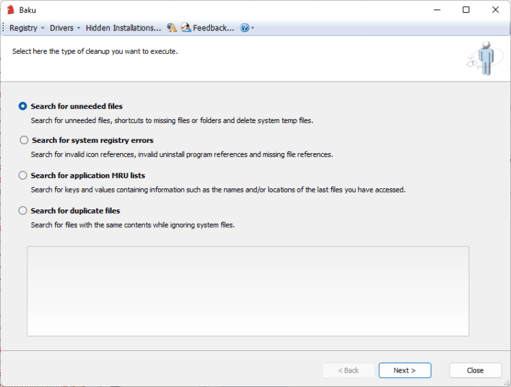Expand the arrow beside the help icon

(253, 28)
